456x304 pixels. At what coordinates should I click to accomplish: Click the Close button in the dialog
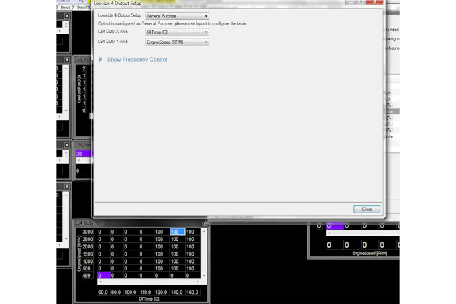coord(367,209)
